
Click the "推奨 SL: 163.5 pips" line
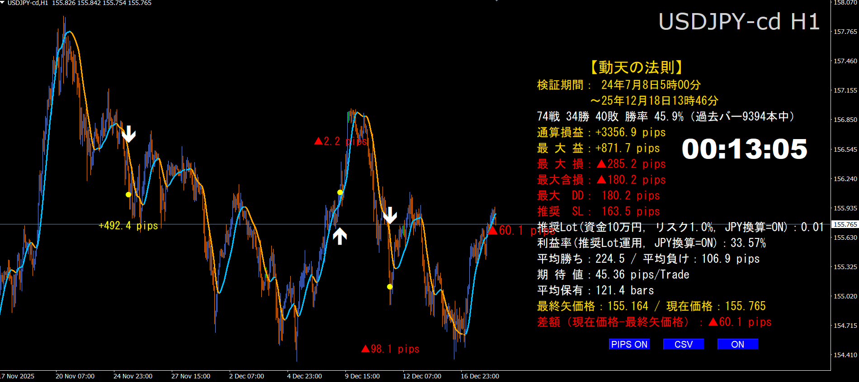(x=599, y=211)
